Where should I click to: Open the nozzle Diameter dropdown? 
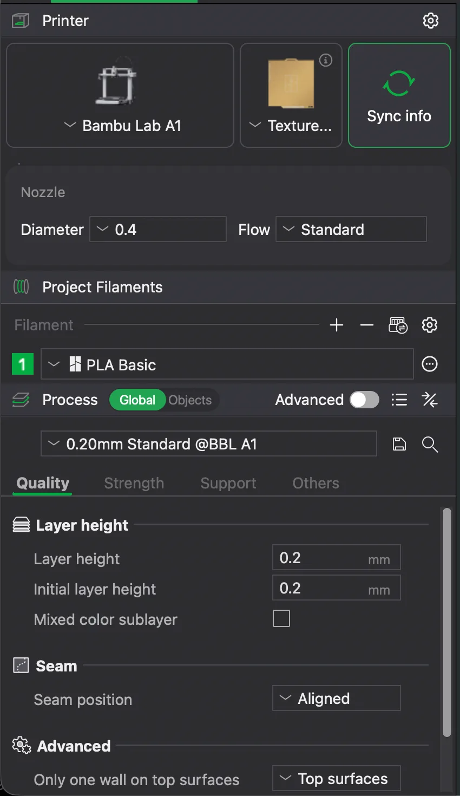(x=158, y=229)
